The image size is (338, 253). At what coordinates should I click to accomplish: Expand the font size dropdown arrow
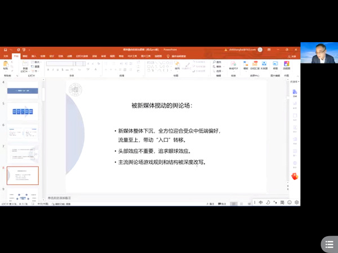(x=84, y=64)
